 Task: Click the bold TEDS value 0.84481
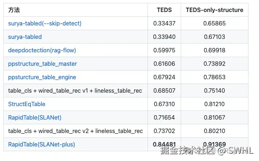(164, 145)
